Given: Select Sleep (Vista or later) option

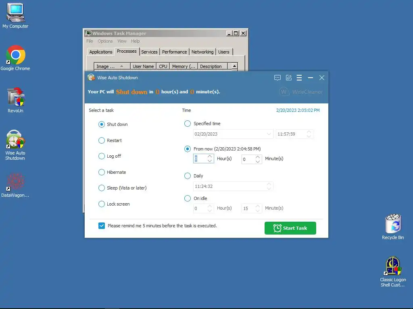Looking at the screenshot, I should click(101, 188).
